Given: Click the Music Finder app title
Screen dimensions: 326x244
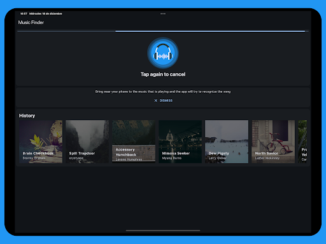Looking at the screenshot, I should 31,22.
